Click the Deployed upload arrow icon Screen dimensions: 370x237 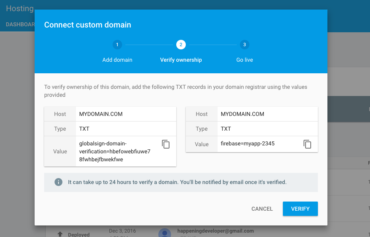tap(60, 234)
